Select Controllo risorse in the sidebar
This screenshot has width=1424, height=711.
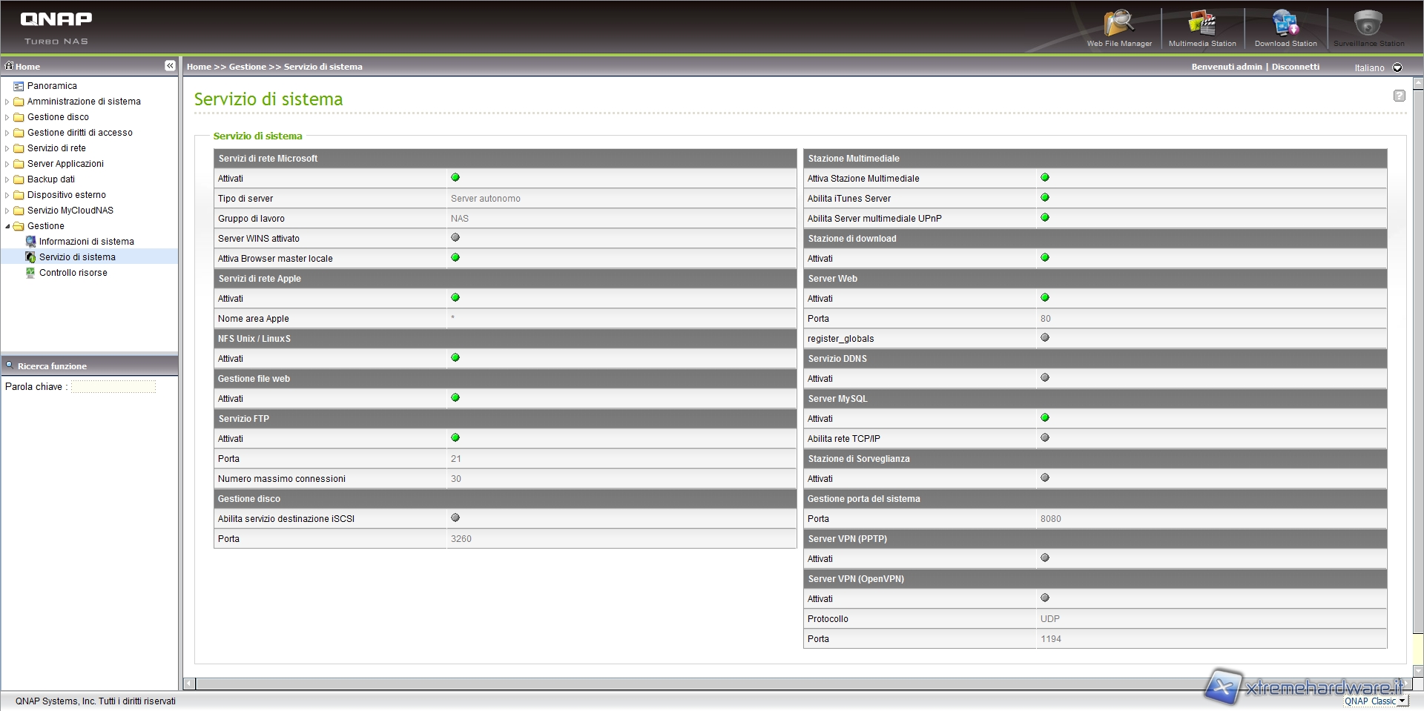(73, 273)
